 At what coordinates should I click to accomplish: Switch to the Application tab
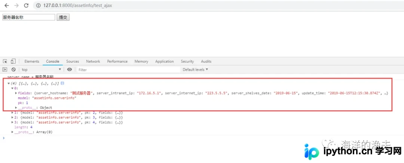[164, 62]
